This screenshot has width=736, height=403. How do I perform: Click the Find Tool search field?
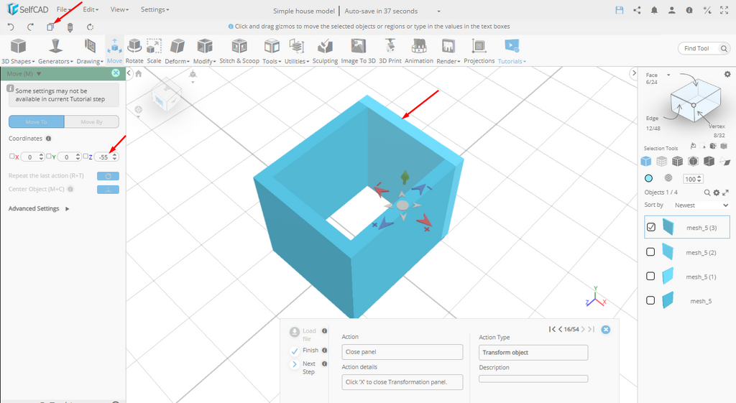tap(704, 48)
